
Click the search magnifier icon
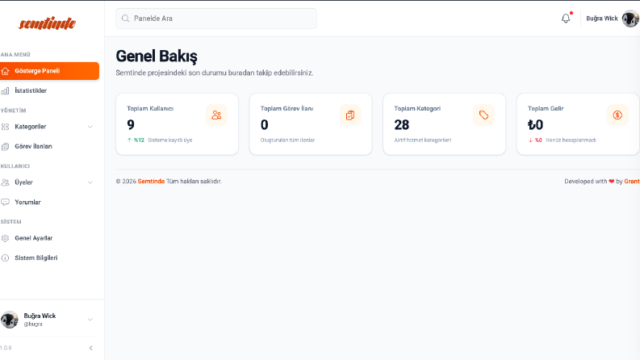pyautogui.click(x=126, y=19)
